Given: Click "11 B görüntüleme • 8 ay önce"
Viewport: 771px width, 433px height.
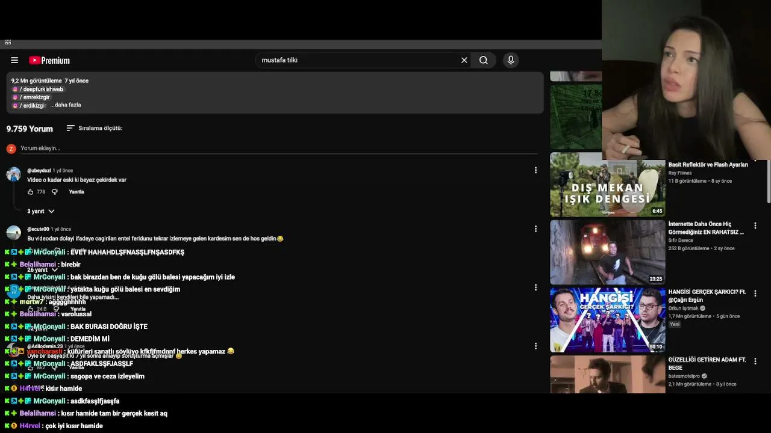Looking at the screenshot, I should (700, 181).
